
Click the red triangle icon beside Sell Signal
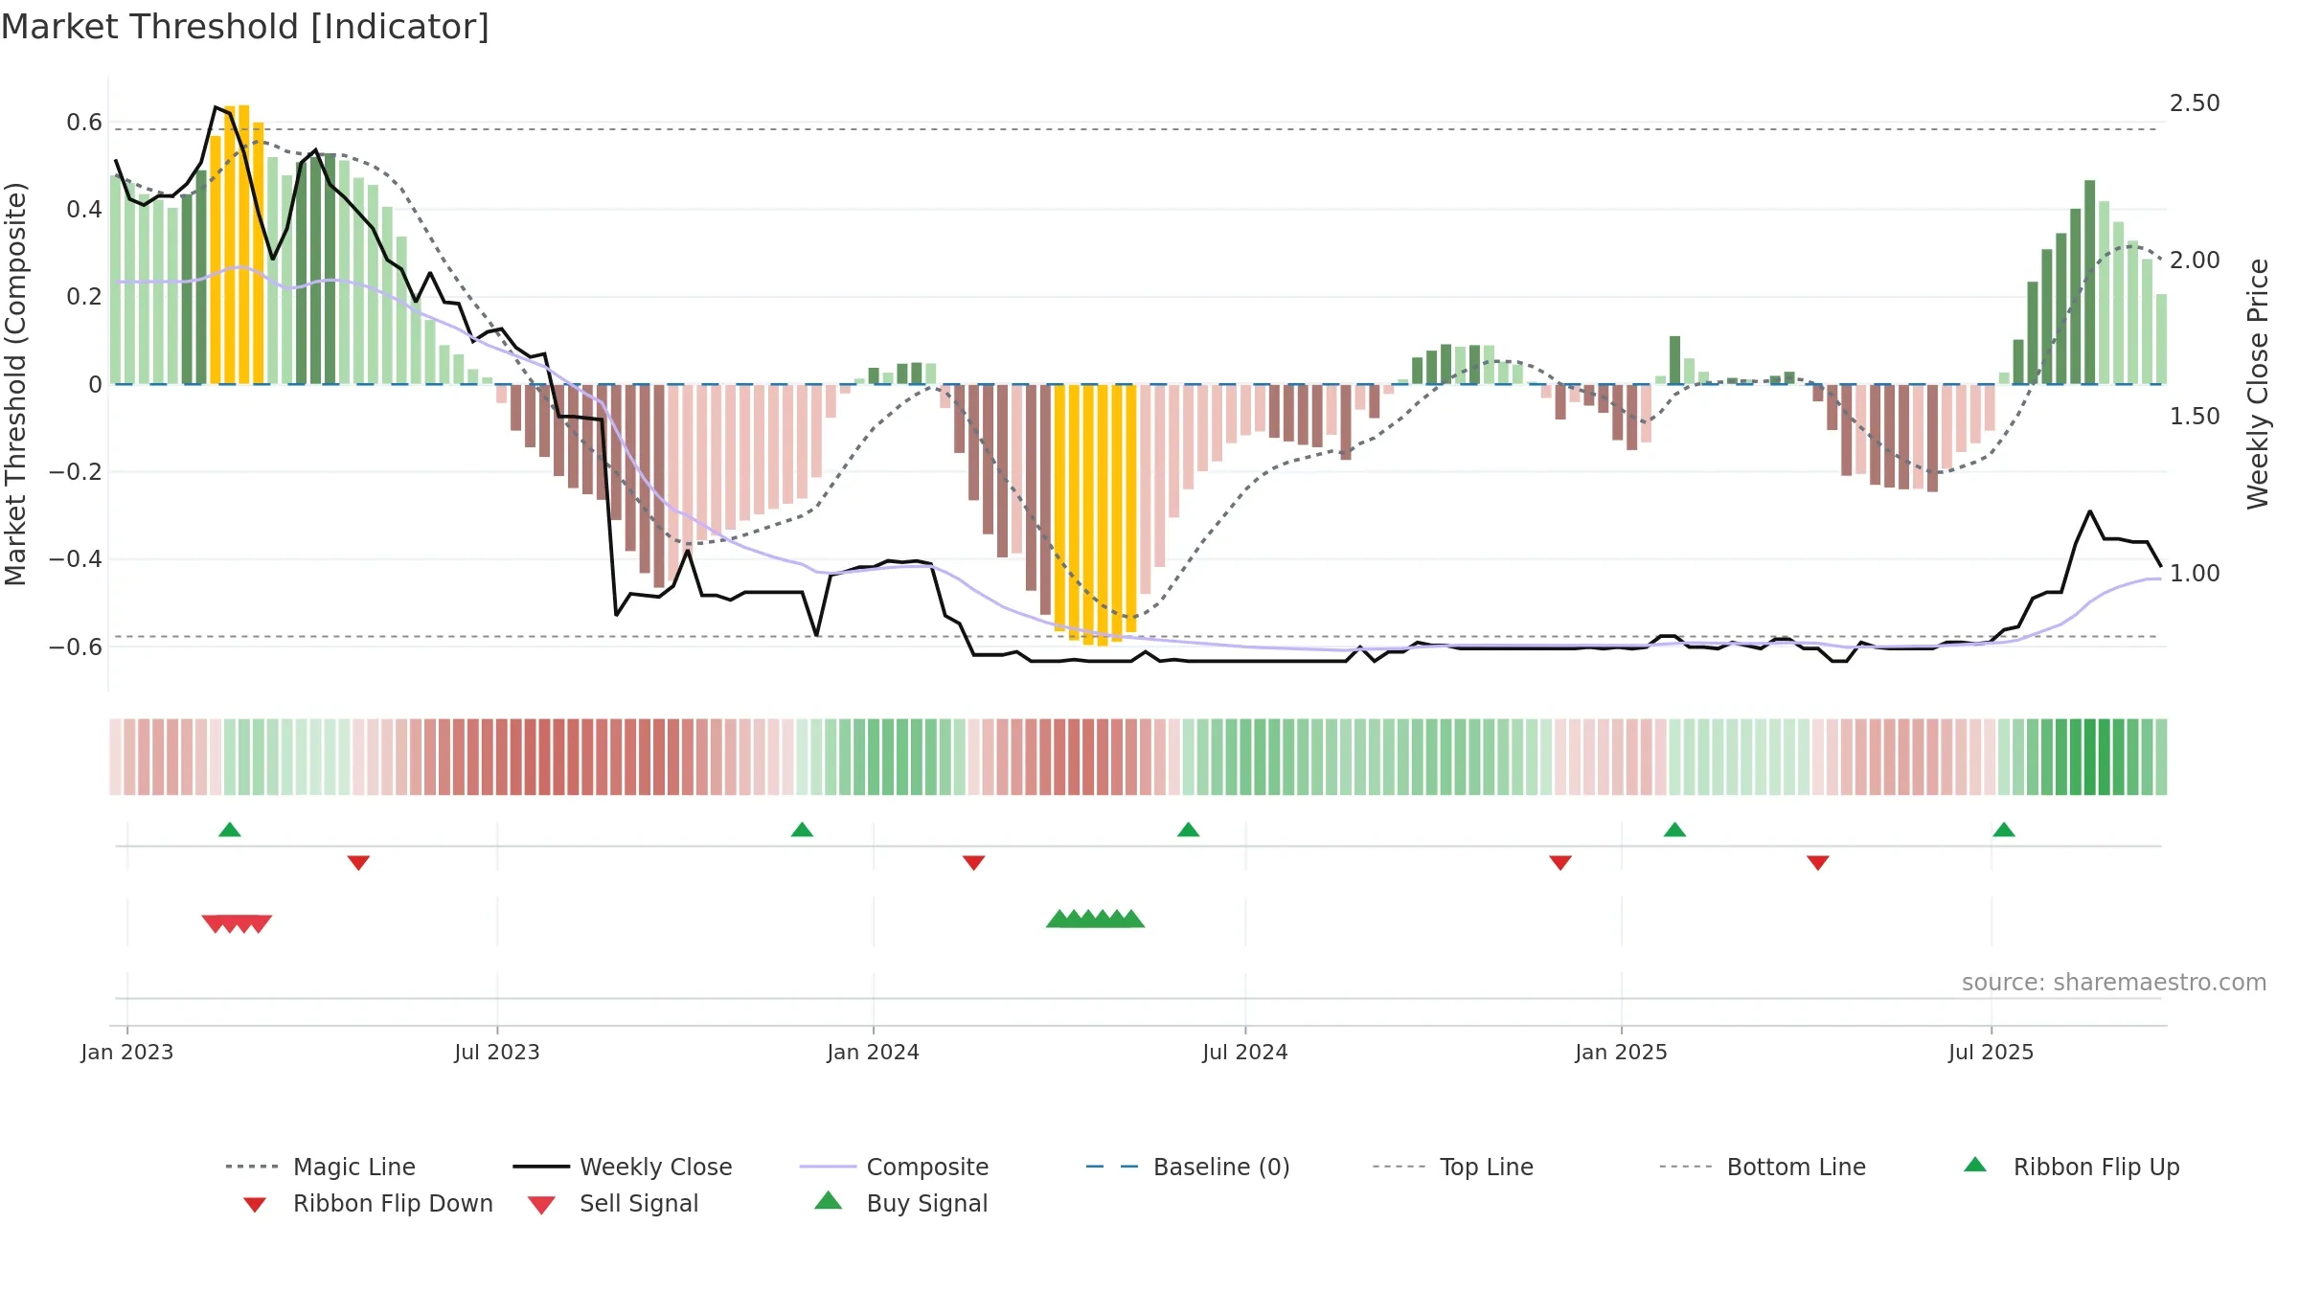point(541,1205)
